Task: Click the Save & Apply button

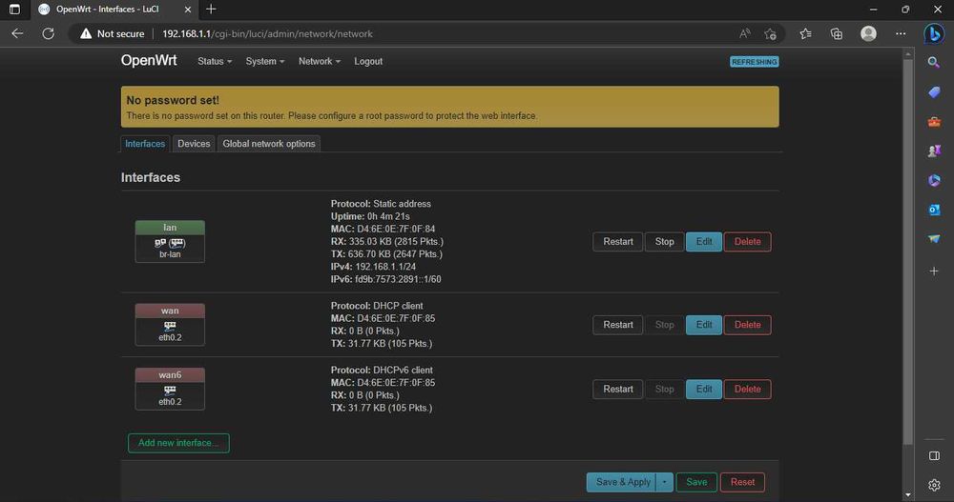Action: click(x=621, y=482)
